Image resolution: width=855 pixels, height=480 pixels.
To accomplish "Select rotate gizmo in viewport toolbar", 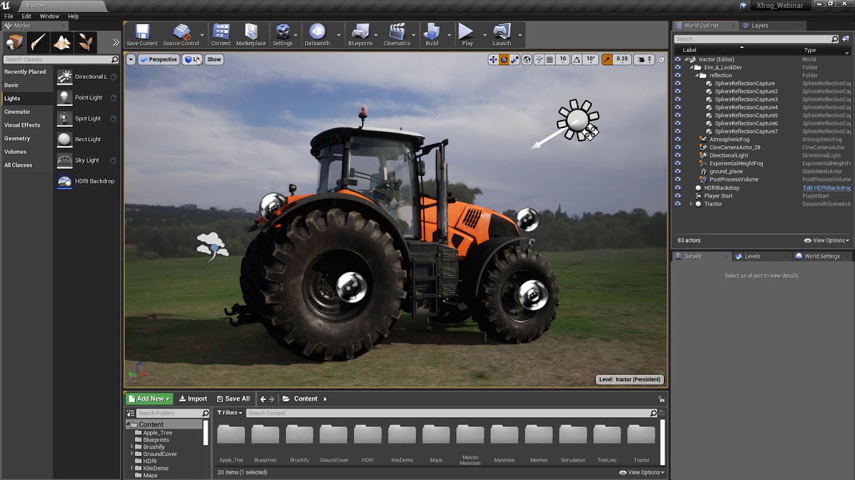I will tap(504, 59).
